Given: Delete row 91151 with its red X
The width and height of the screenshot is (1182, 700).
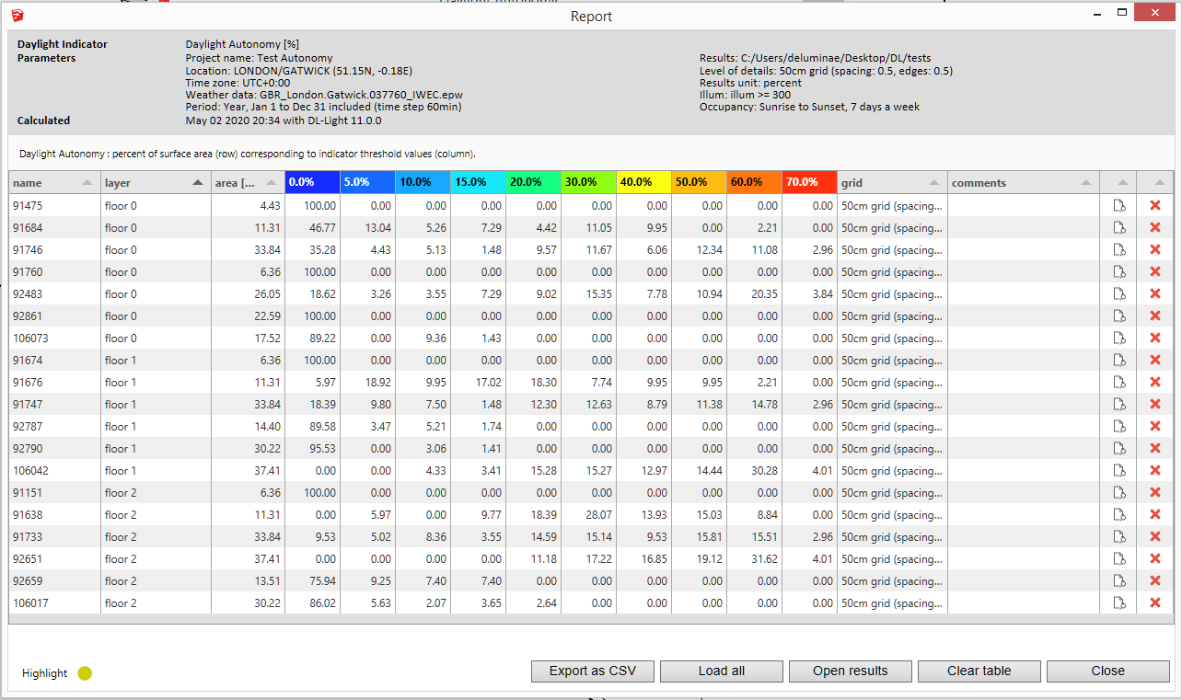Looking at the screenshot, I should coord(1155,492).
